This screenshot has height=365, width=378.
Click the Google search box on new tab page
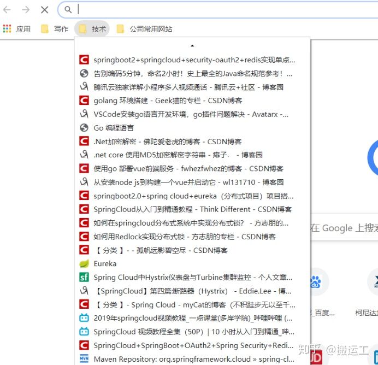tap(344, 228)
